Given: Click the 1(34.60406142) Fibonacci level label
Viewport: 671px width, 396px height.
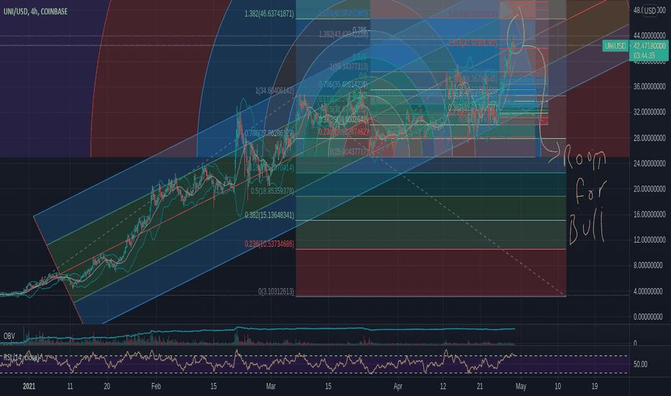Looking at the screenshot, I should pyautogui.click(x=275, y=90).
